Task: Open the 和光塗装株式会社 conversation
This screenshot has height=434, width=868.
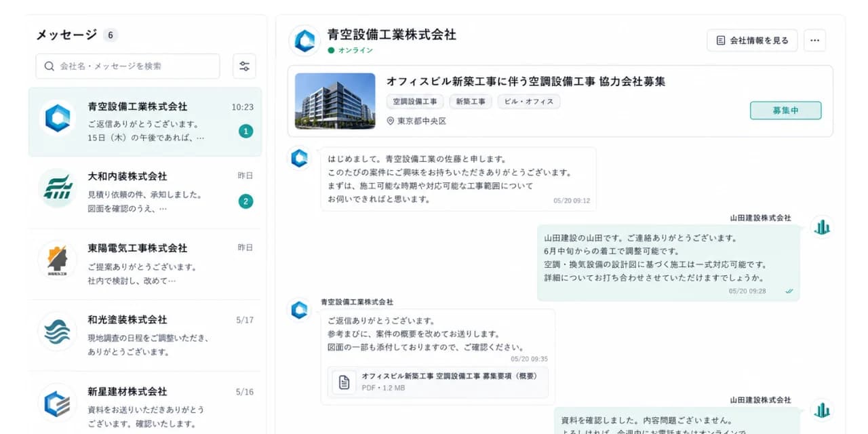Action: pyautogui.click(x=145, y=336)
